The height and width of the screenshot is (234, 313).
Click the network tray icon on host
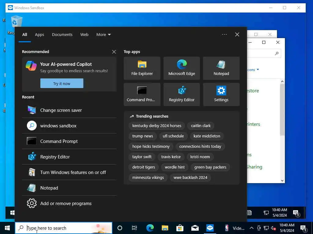(x=266, y=228)
